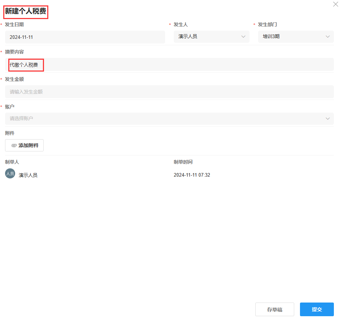Open the 发生部门 dropdown showing 培训3期
340x318 pixels.
click(295, 37)
